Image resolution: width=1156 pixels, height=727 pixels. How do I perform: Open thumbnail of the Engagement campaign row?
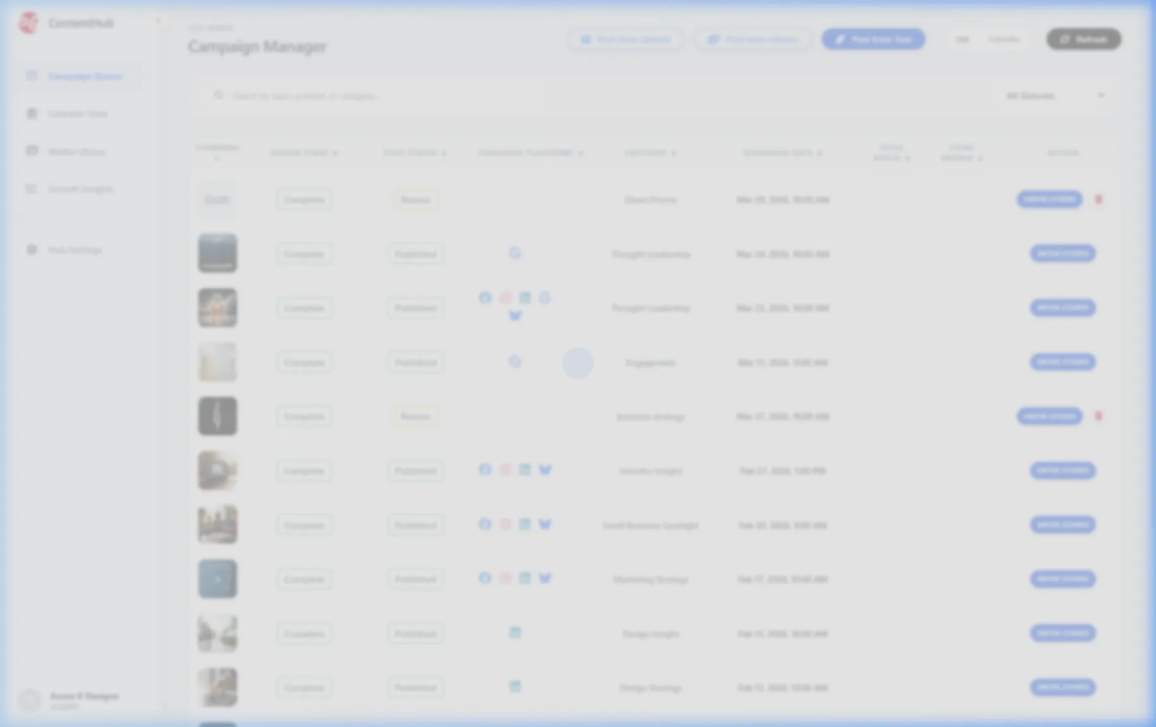217,362
